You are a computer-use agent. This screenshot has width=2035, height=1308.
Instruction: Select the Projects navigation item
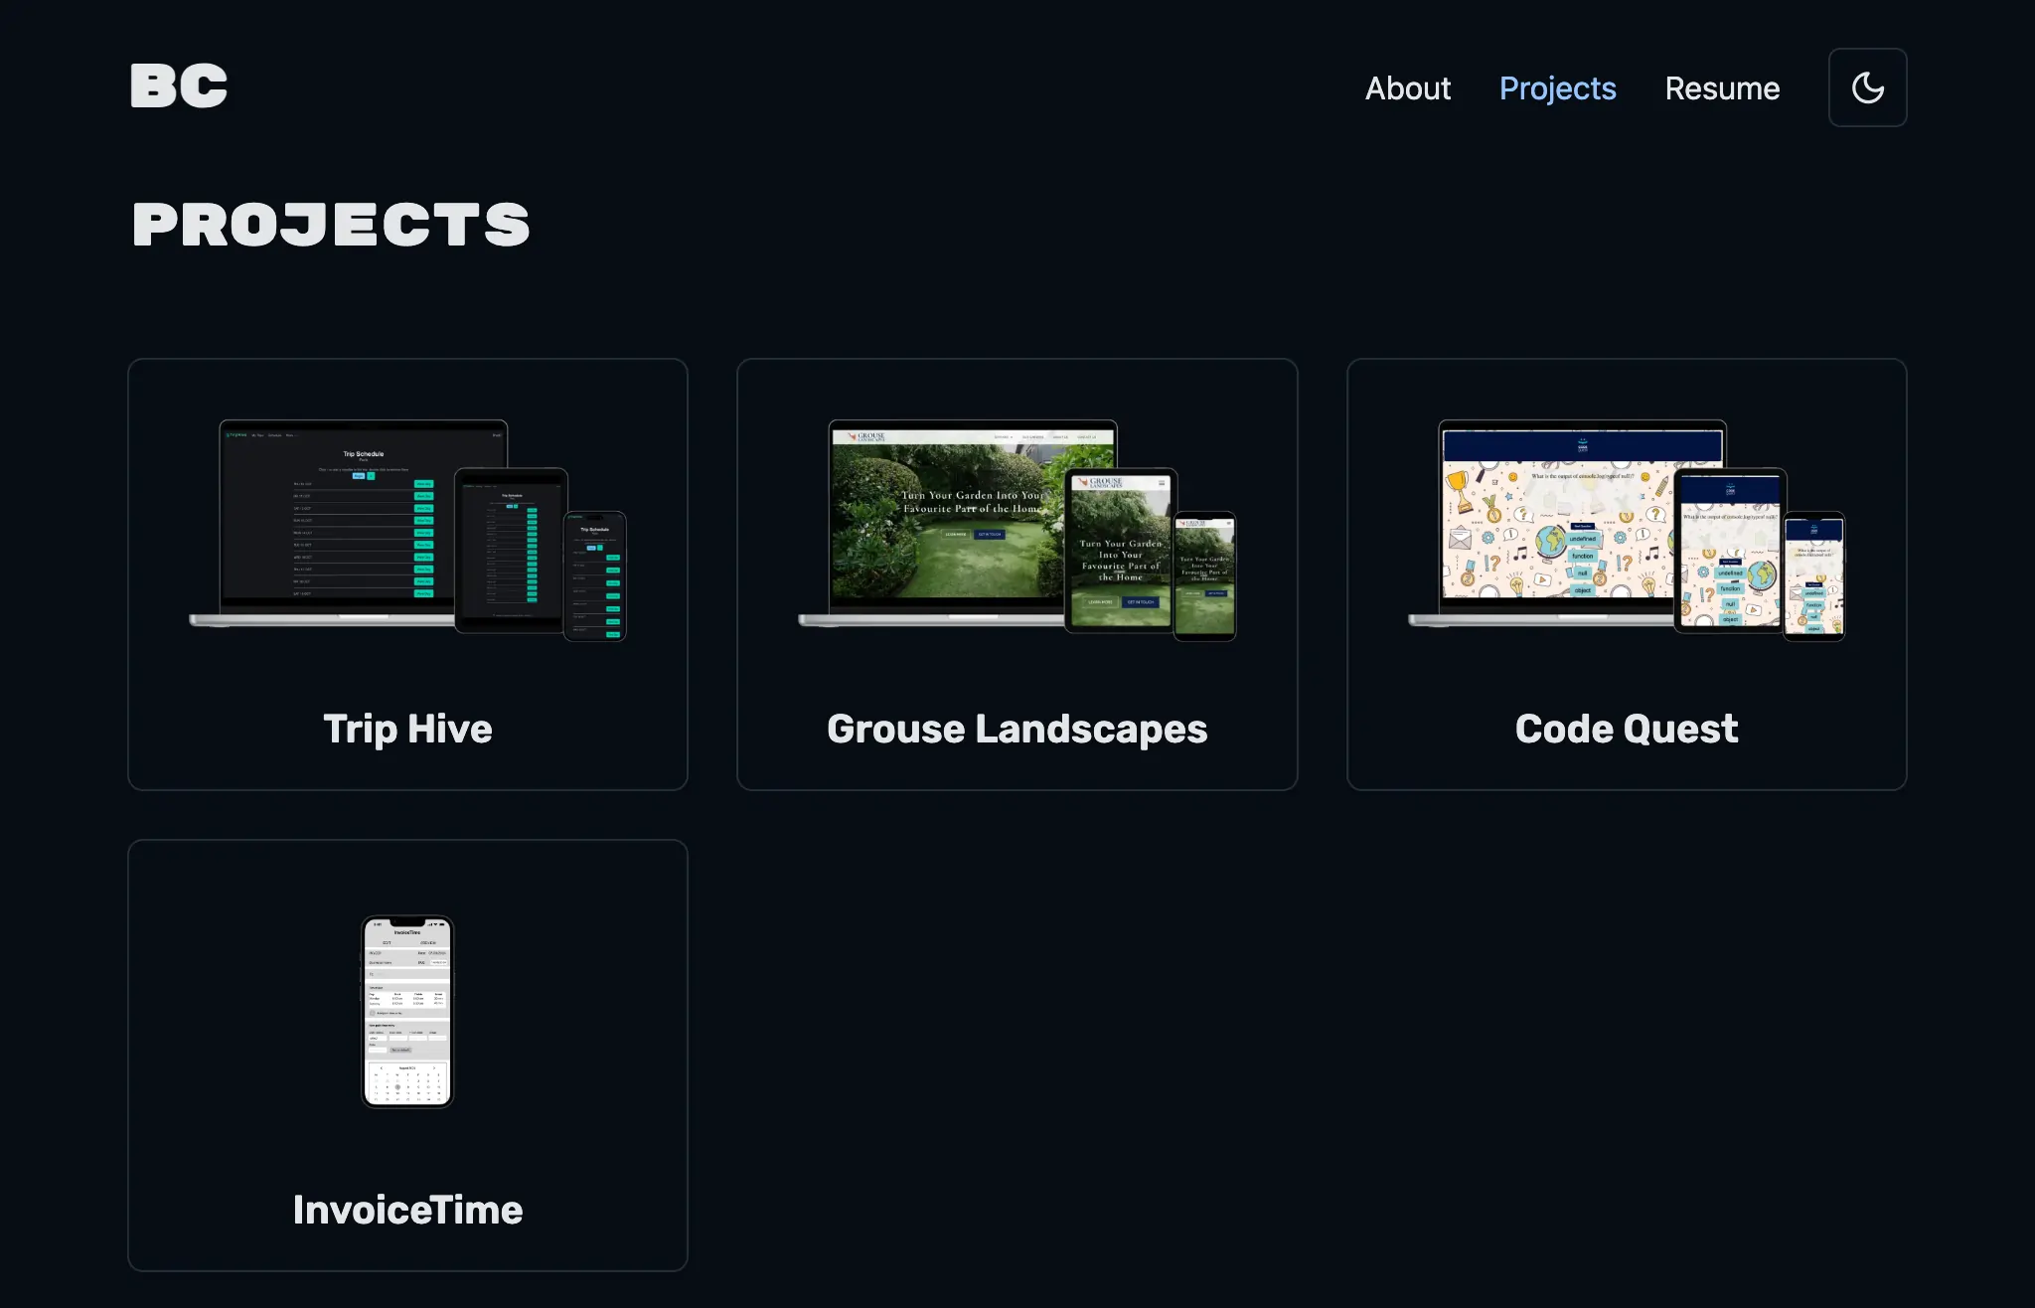coord(1557,88)
